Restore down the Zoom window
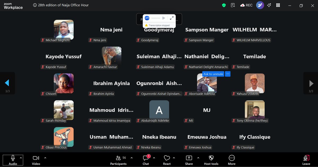The height and width of the screenshot is (167, 318). [301, 6]
